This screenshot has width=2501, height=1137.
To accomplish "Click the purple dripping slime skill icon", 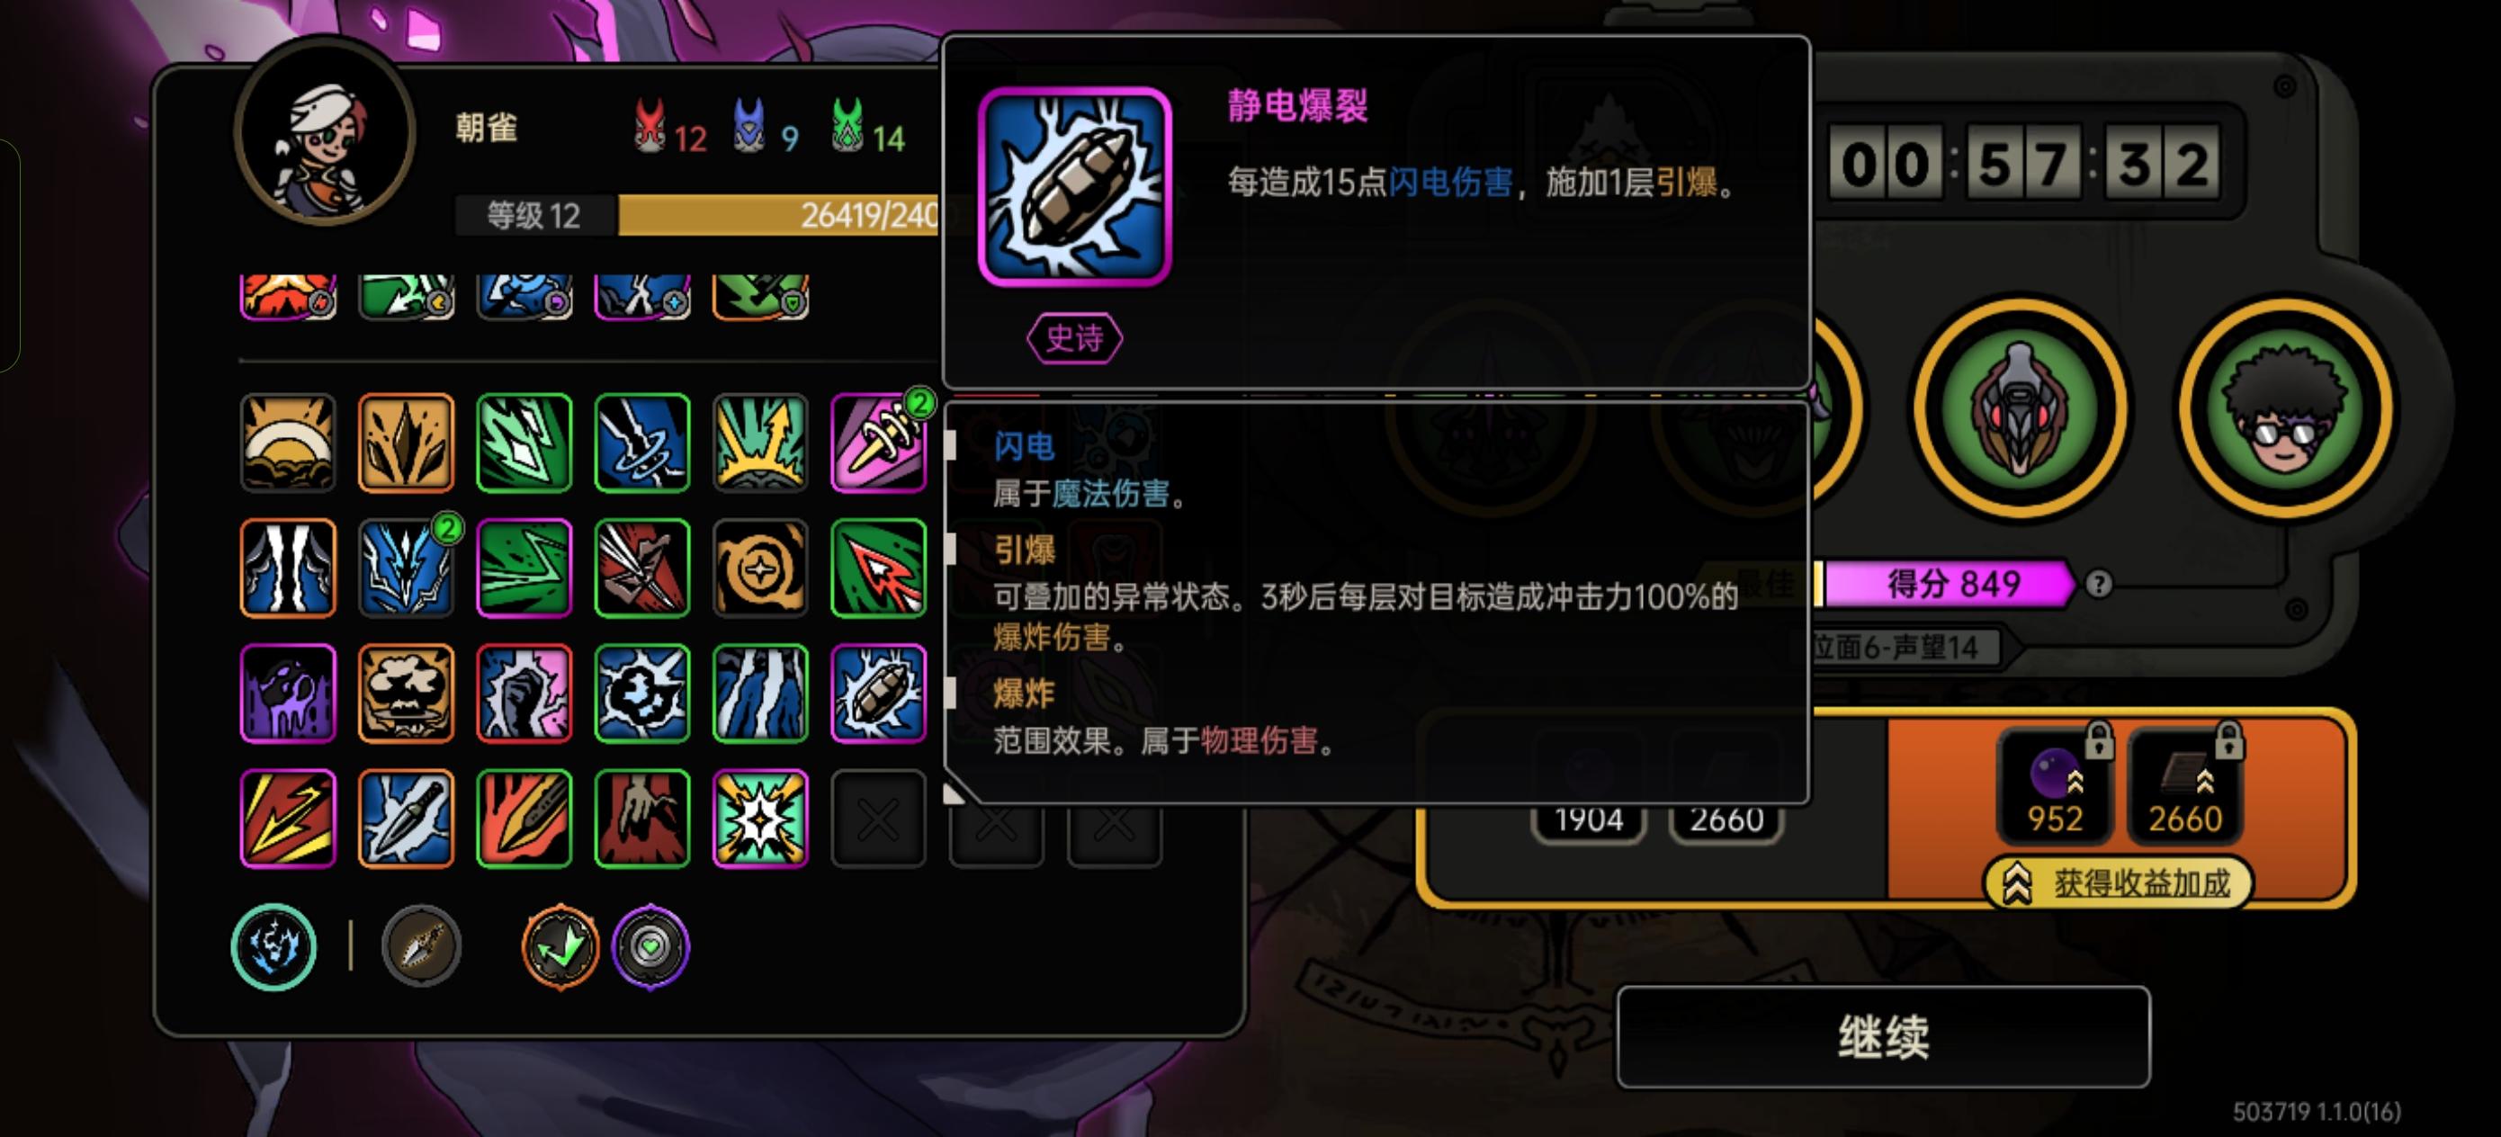I will point(287,693).
